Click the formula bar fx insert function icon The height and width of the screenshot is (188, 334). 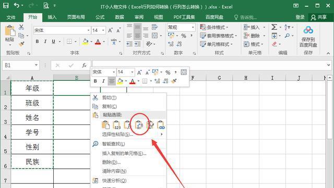[85, 65]
